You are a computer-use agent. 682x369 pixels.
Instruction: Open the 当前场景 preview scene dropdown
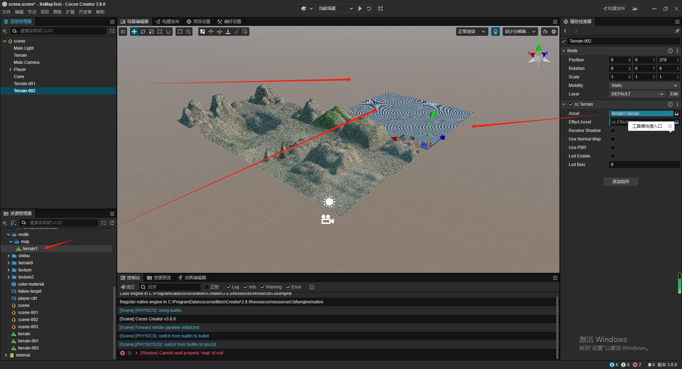[335, 9]
